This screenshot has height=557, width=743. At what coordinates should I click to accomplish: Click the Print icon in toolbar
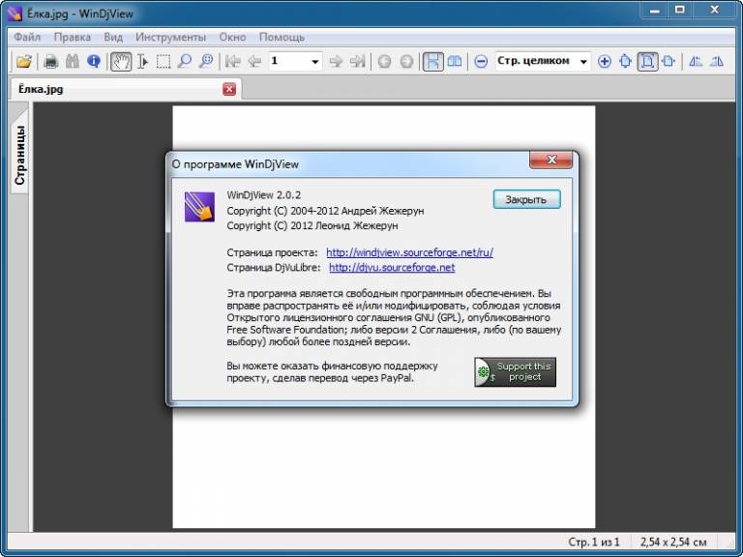[x=50, y=61]
